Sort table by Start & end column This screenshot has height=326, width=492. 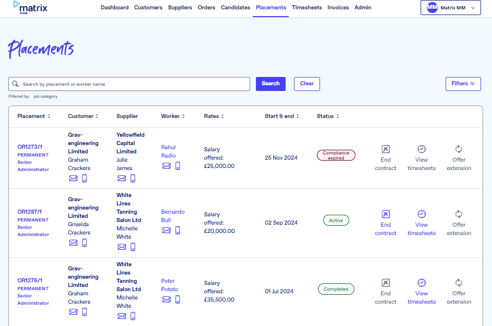coord(298,116)
